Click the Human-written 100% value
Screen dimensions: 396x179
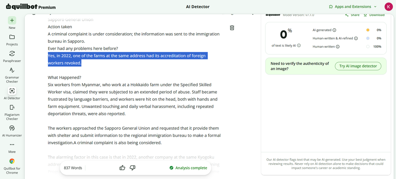377,47
